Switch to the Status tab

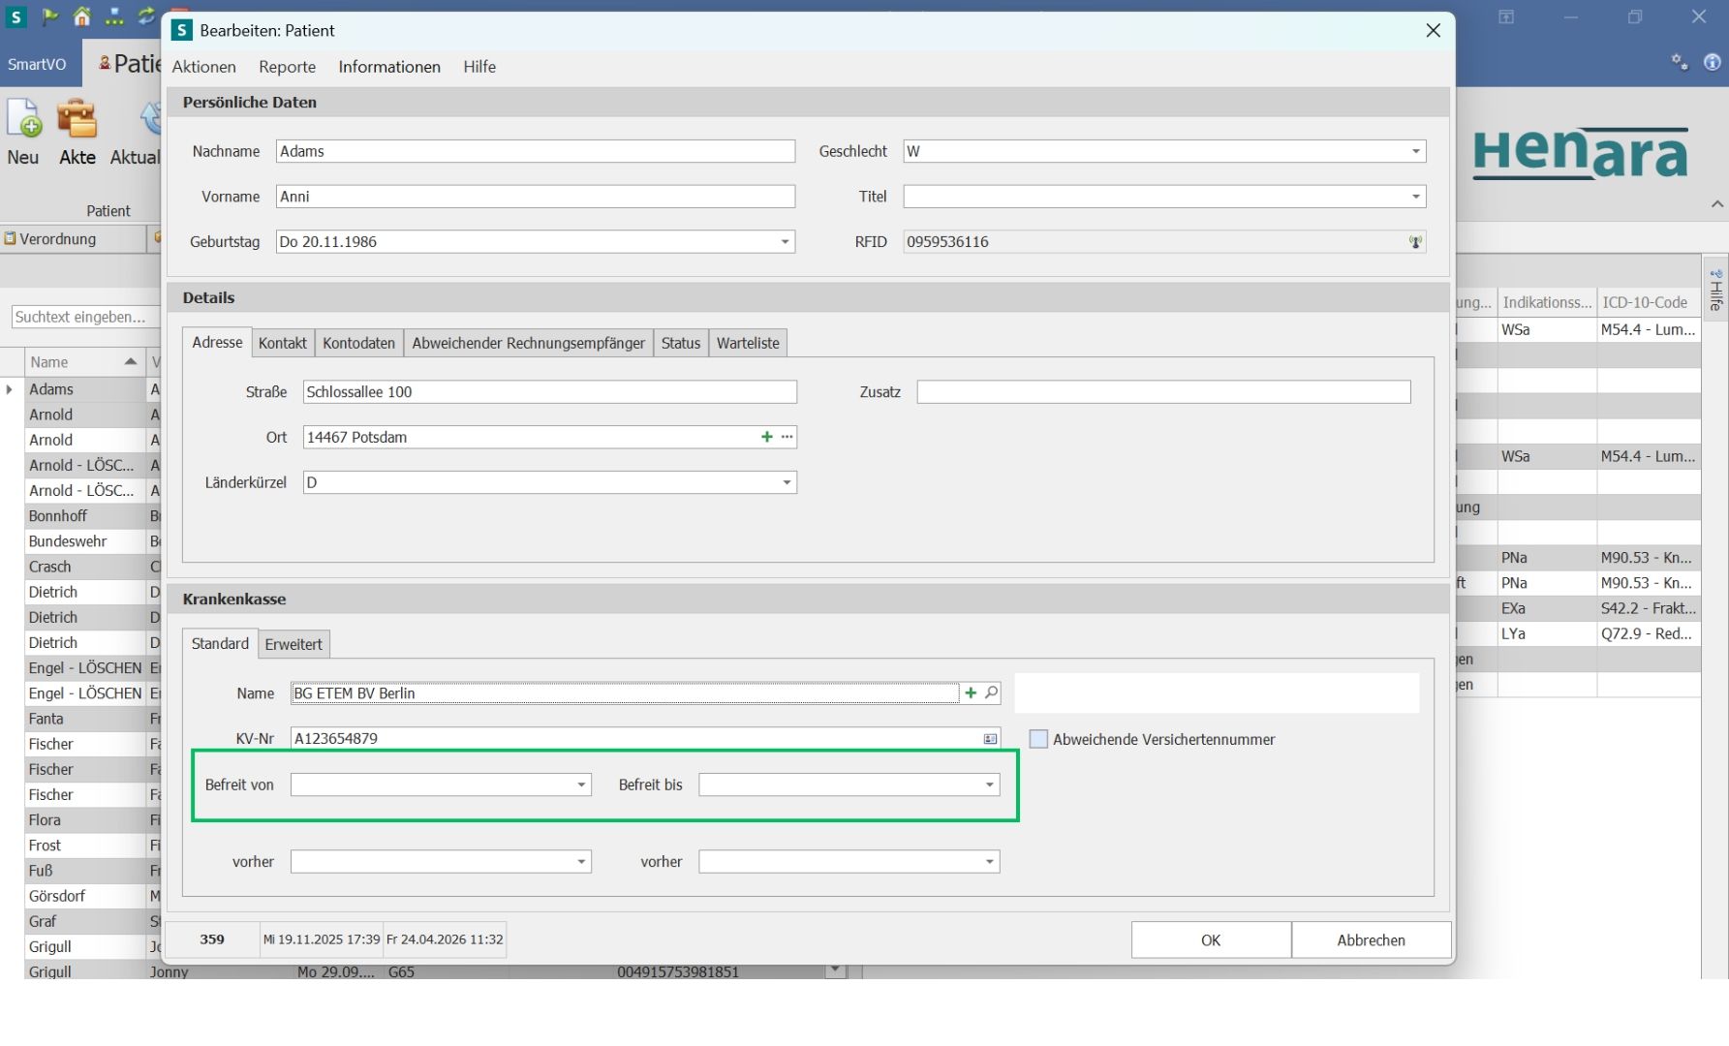pyautogui.click(x=681, y=343)
